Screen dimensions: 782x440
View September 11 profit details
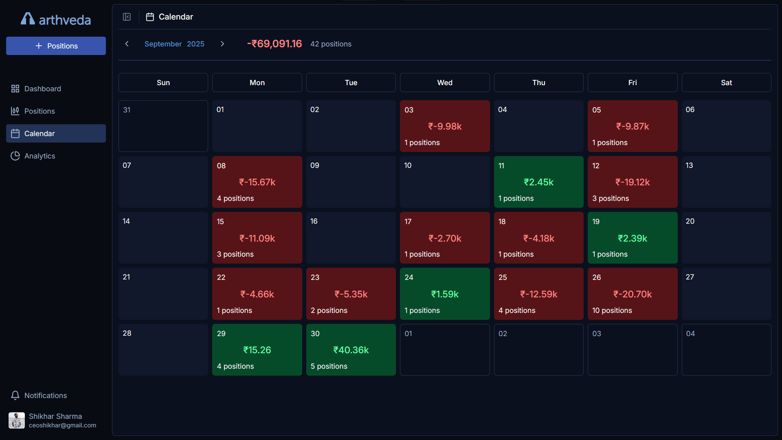point(538,182)
